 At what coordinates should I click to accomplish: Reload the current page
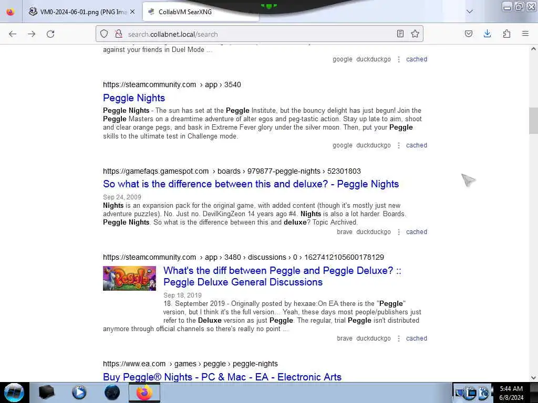pyautogui.click(x=50, y=34)
